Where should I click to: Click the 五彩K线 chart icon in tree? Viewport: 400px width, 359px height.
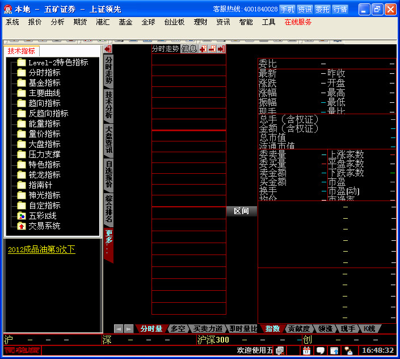22,216
